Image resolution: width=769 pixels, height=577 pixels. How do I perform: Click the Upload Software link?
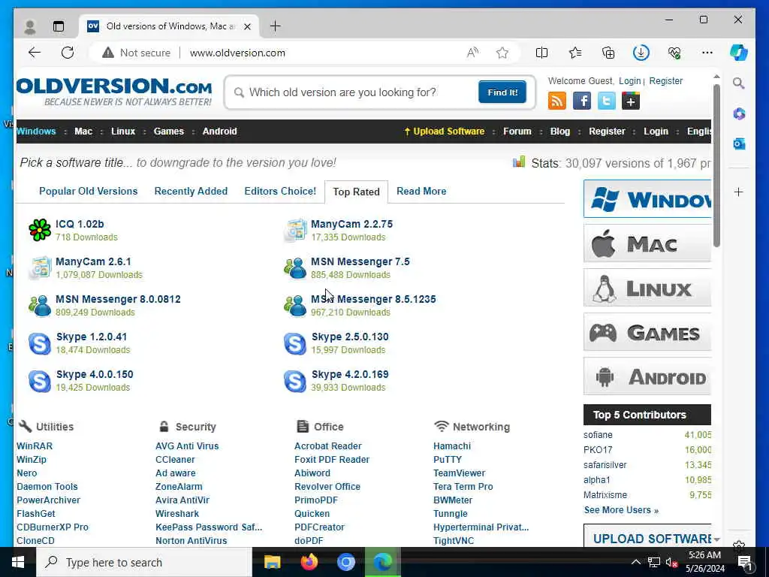445,131
